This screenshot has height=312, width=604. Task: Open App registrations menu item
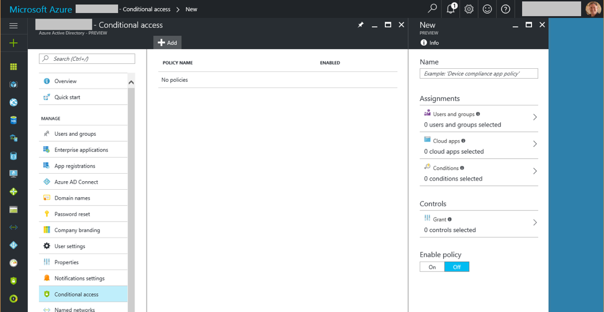click(x=83, y=166)
